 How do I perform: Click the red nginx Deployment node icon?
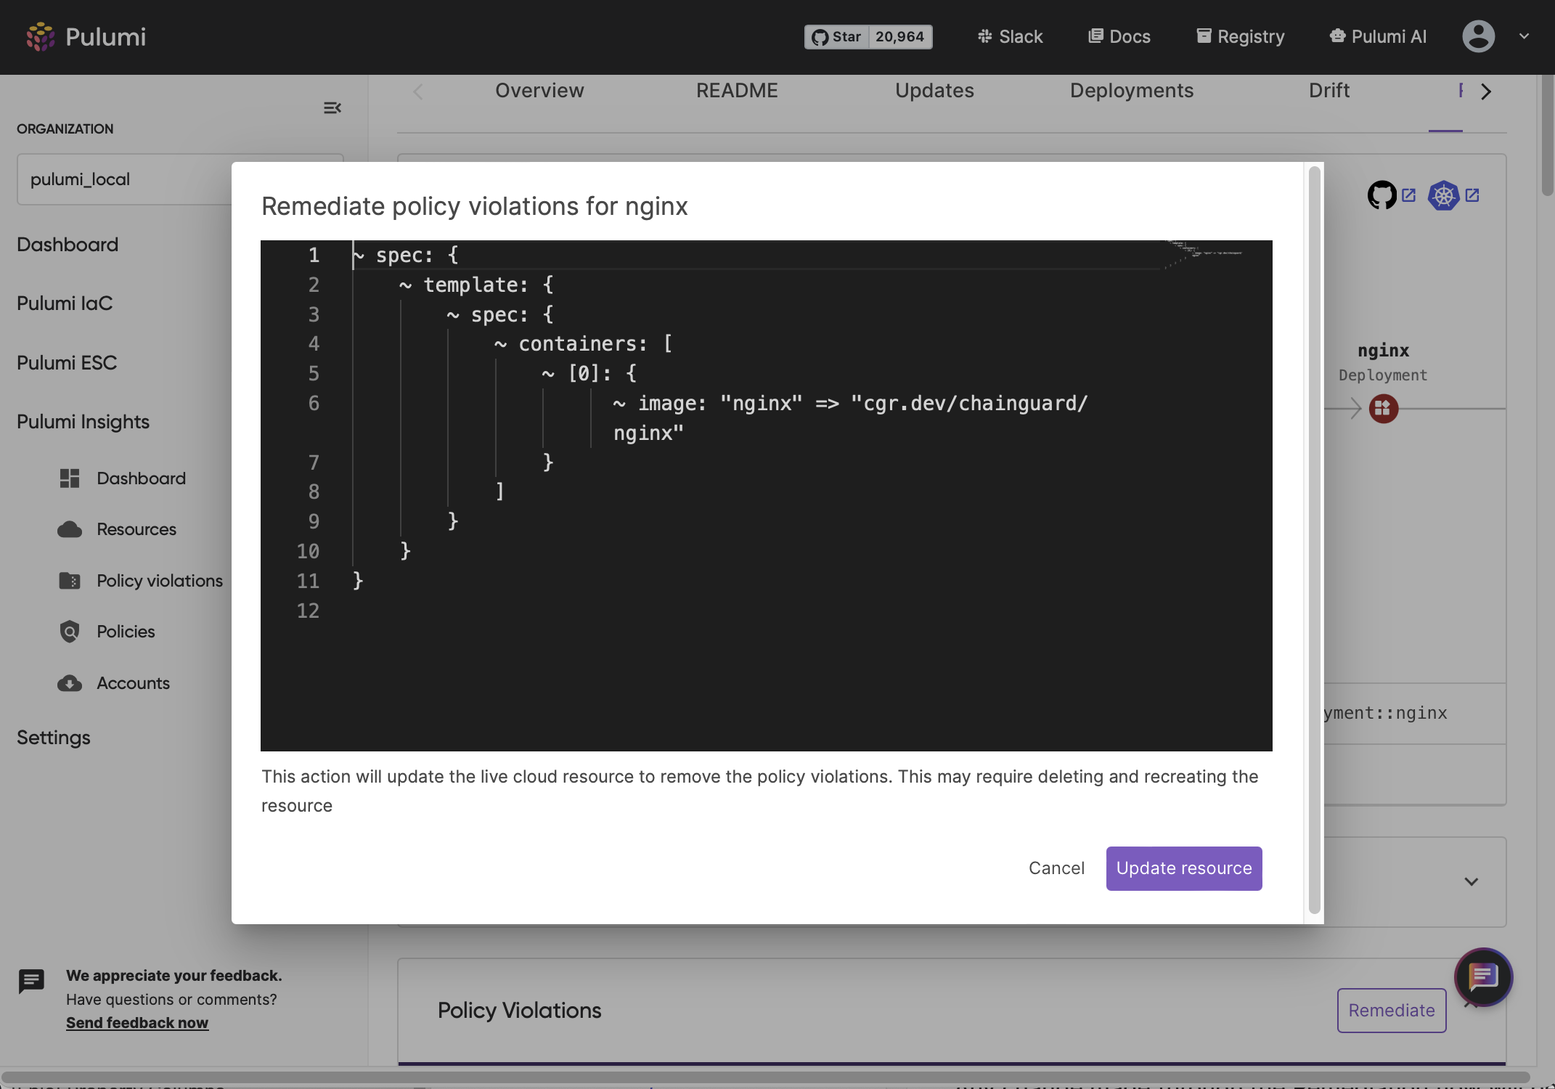click(x=1384, y=409)
